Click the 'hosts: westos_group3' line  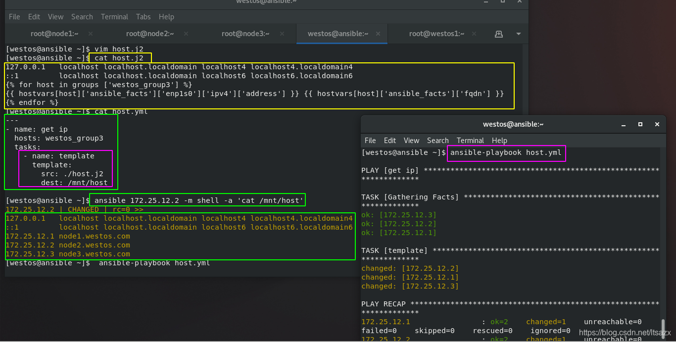point(59,138)
